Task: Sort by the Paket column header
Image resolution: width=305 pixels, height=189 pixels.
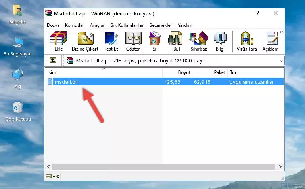Action: click(210, 72)
